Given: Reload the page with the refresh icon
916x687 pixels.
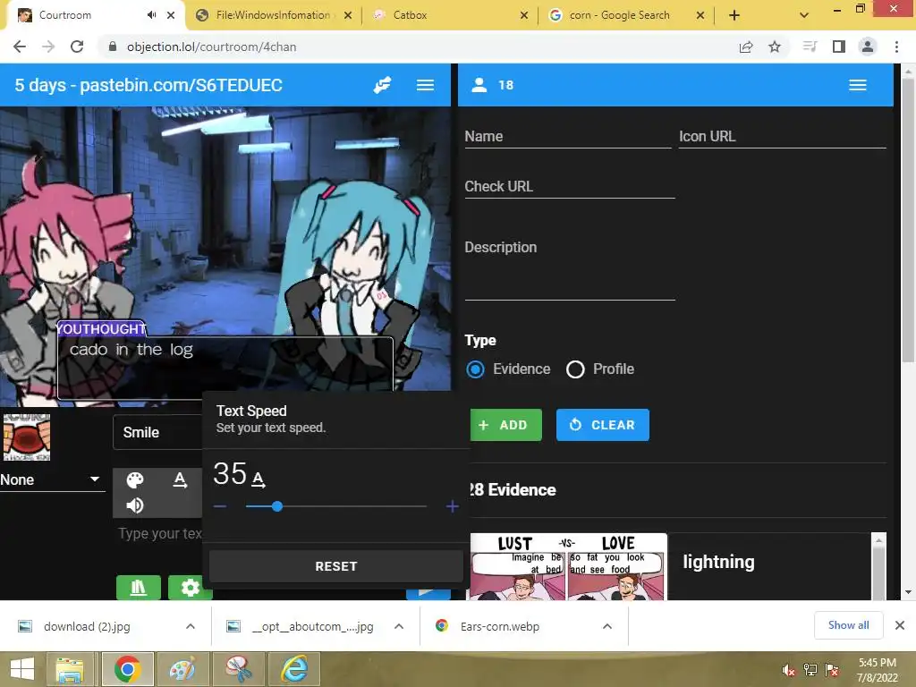Looking at the screenshot, I should [77, 47].
